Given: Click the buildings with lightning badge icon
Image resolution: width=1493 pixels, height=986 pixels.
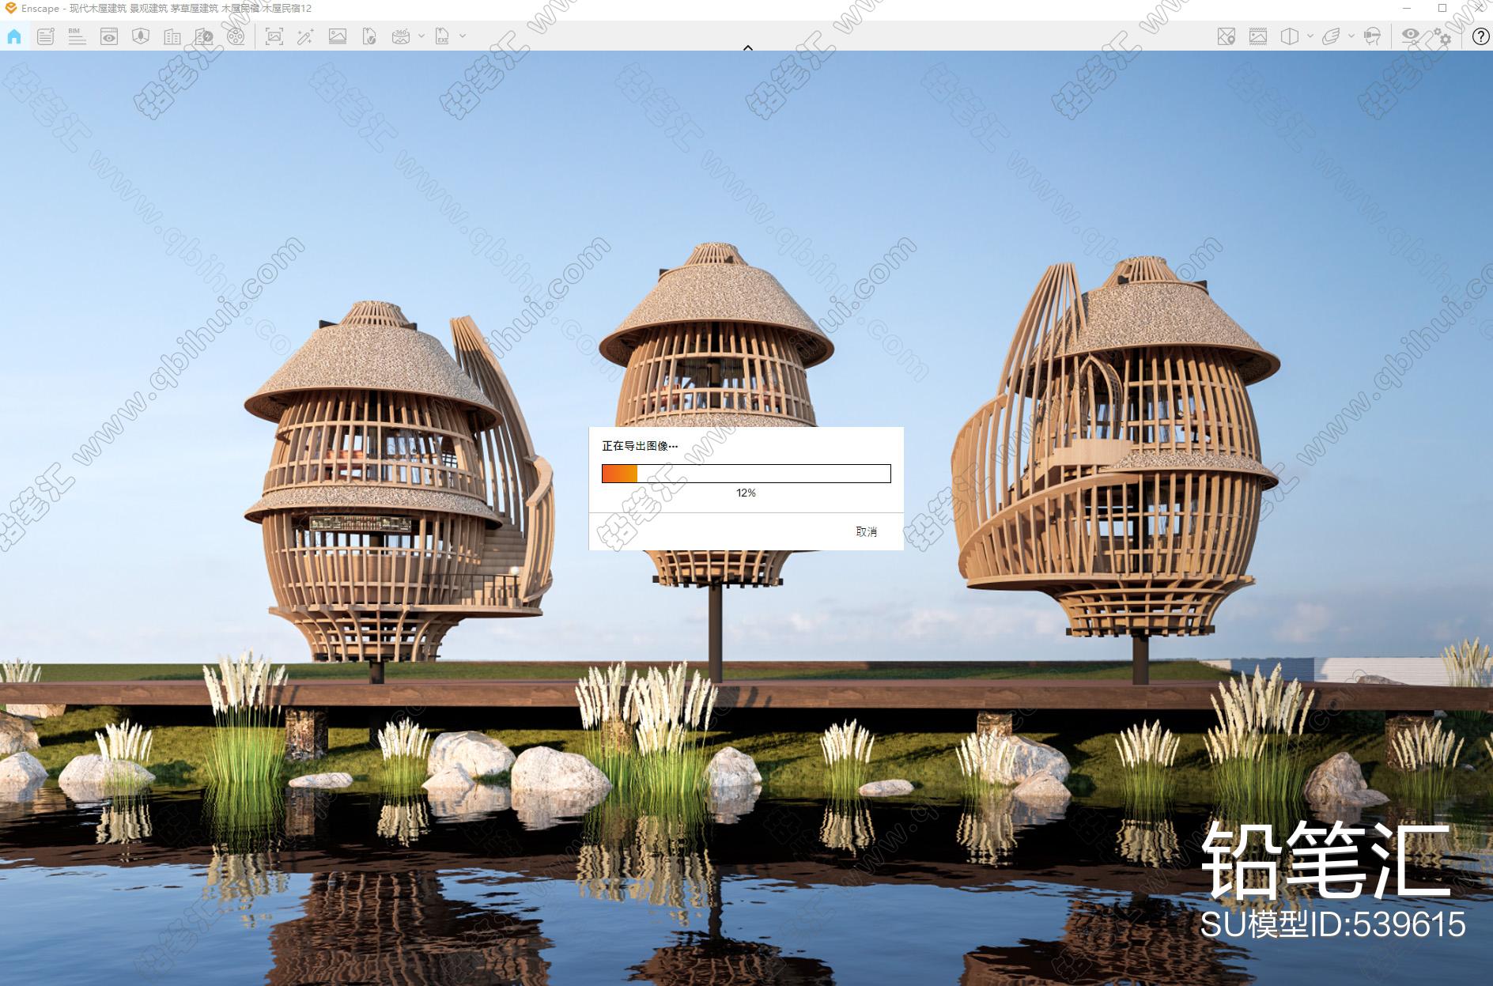Looking at the screenshot, I should (204, 36).
